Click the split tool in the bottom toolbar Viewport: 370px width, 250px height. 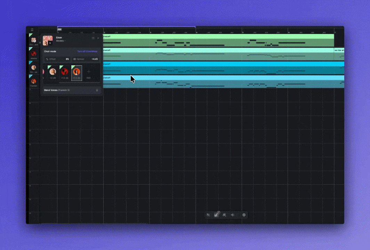tap(233, 215)
